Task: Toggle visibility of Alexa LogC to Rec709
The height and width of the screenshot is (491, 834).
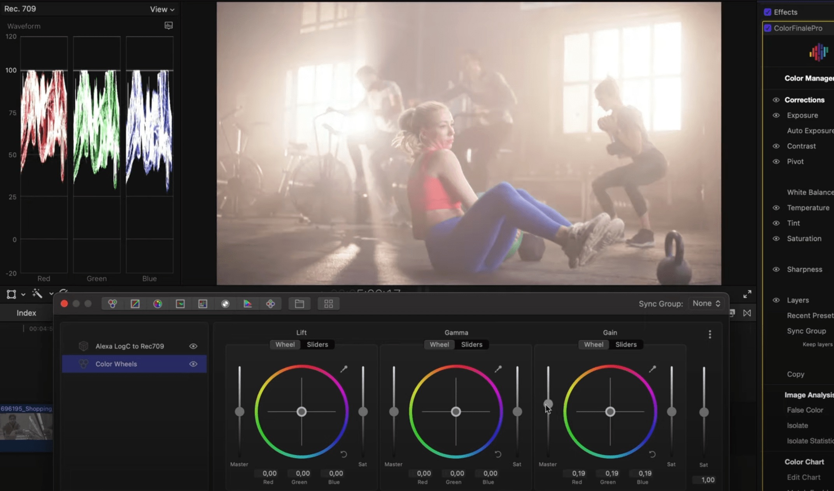Action: [x=193, y=346]
